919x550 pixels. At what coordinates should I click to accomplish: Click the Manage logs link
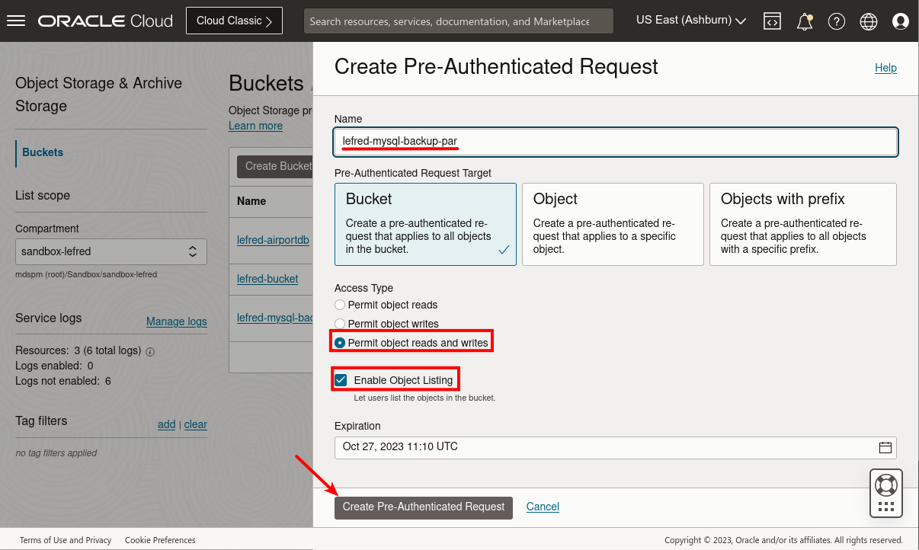pos(176,321)
